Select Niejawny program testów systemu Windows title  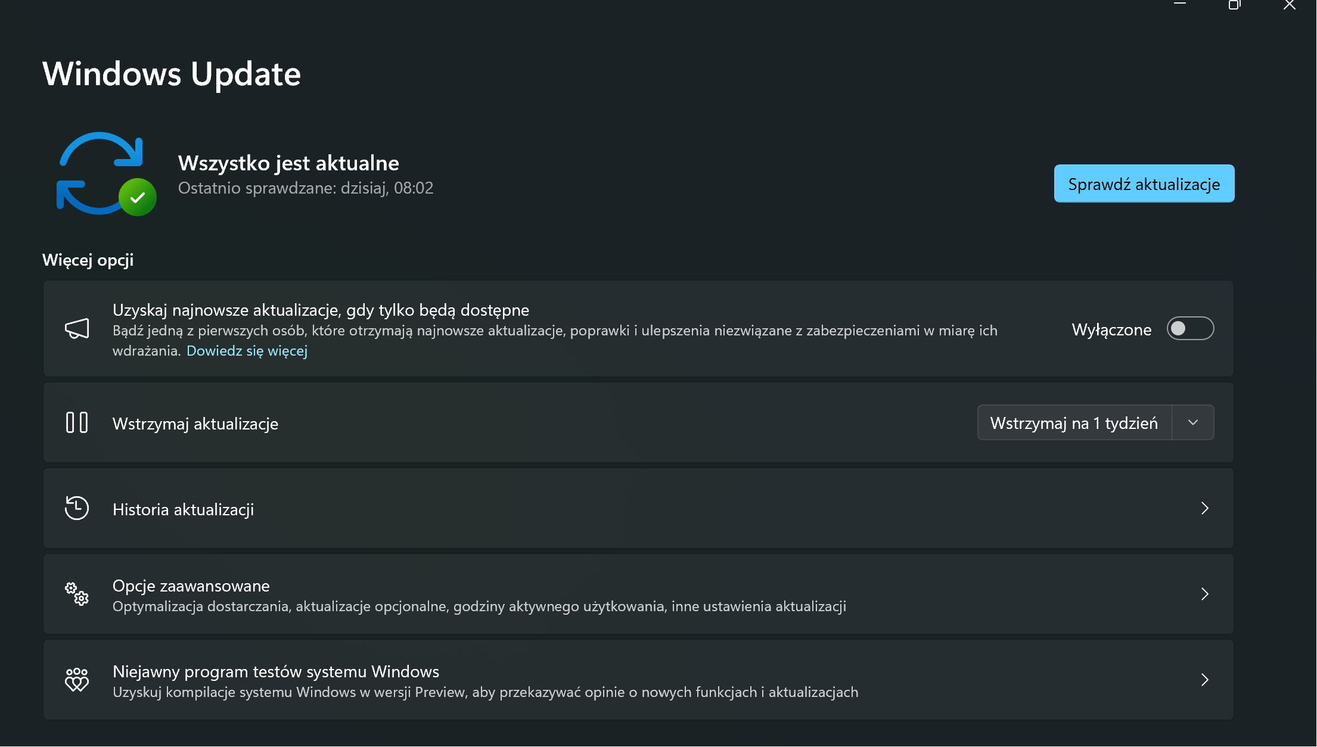(x=276, y=672)
